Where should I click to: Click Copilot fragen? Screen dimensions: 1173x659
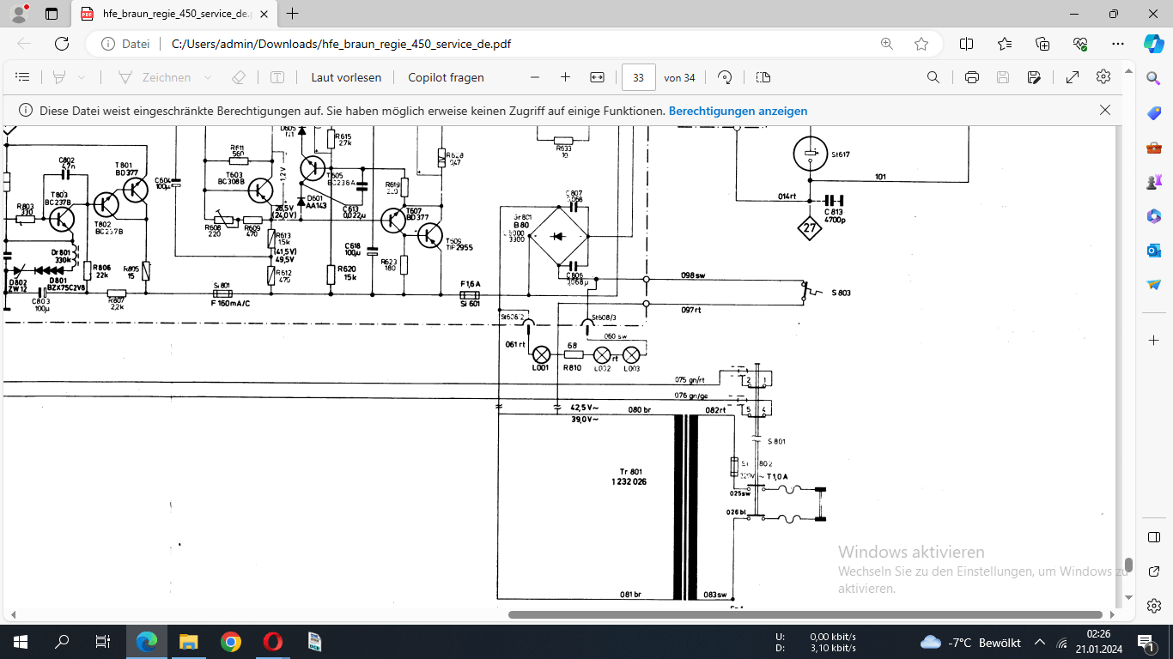coord(446,77)
